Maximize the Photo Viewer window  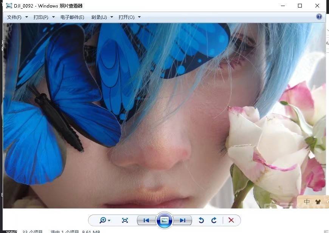tap(300, 6)
